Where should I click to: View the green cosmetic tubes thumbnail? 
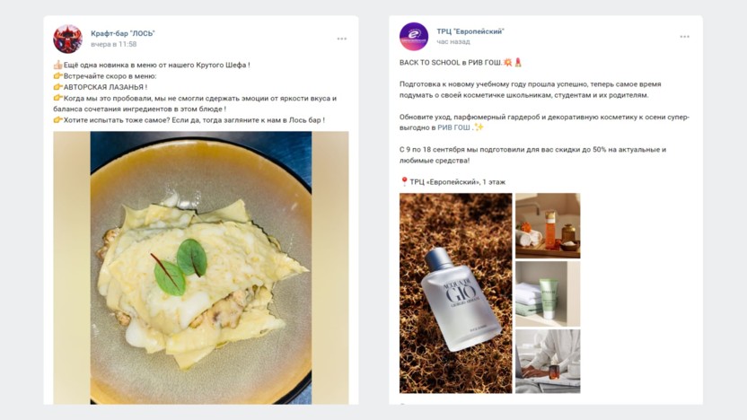(548, 293)
